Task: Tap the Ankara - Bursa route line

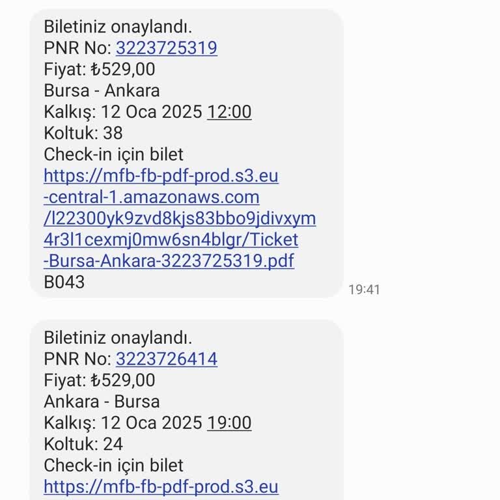Action: tap(102, 401)
